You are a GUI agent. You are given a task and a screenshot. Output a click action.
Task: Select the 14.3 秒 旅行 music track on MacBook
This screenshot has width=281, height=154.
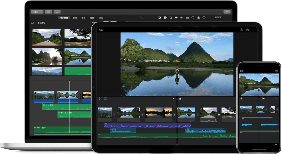[x=62, y=130]
